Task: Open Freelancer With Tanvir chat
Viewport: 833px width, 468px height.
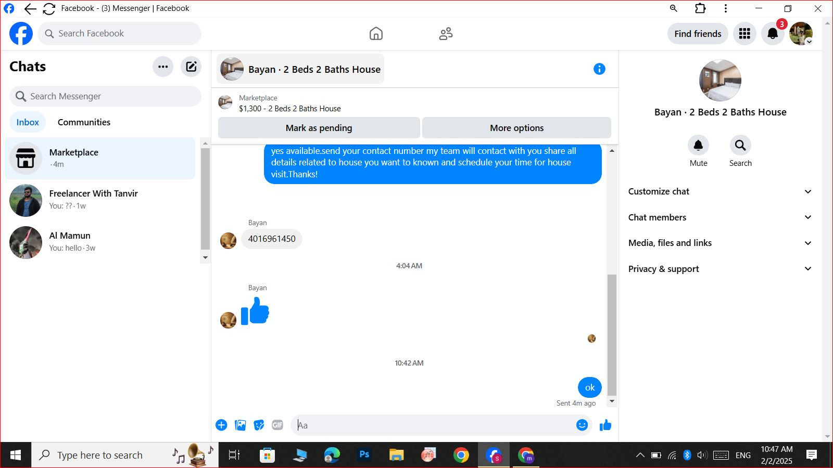Action: (x=100, y=200)
